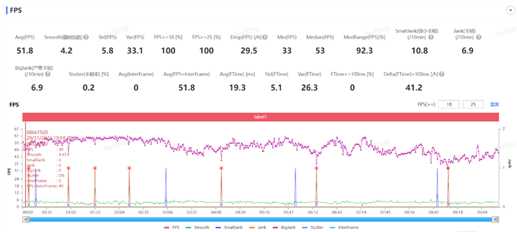Click the right handle of timeline range slider

tap(495, 220)
